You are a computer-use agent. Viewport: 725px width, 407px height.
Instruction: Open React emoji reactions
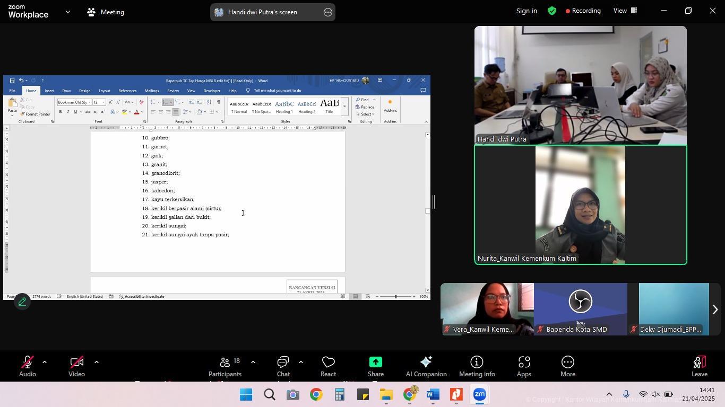[328, 366]
